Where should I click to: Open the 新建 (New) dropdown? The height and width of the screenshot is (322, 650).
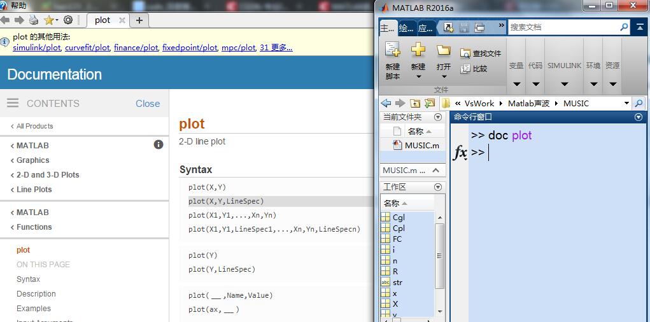418,60
